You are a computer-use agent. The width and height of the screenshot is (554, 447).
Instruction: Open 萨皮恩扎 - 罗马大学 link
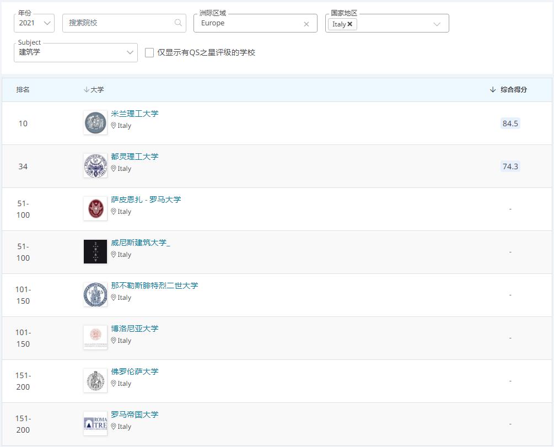pos(146,200)
